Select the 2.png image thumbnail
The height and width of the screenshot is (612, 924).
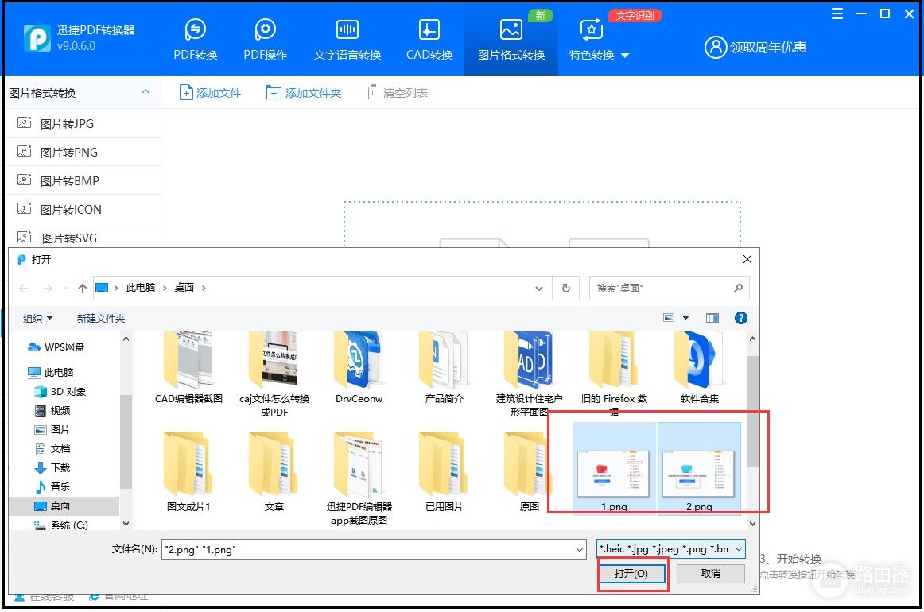699,467
